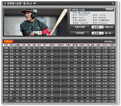The height and width of the screenshot is (106, 121).
Task: Select the 1996 season row
Action: point(59,48)
